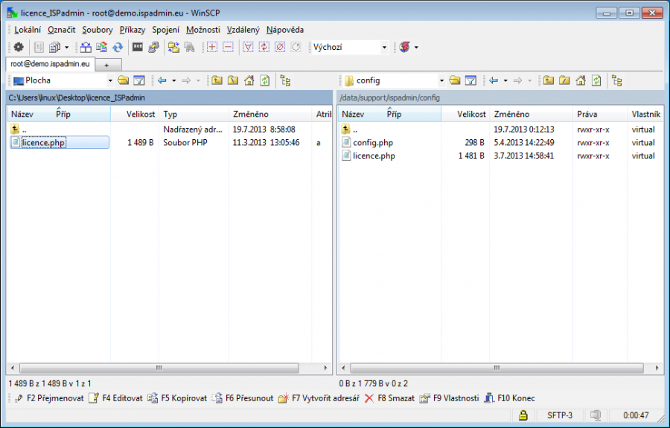Open the local panel back history arrow
The height and width of the screenshot is (428, 670).
pyautogui.click(x=174, y=80)
